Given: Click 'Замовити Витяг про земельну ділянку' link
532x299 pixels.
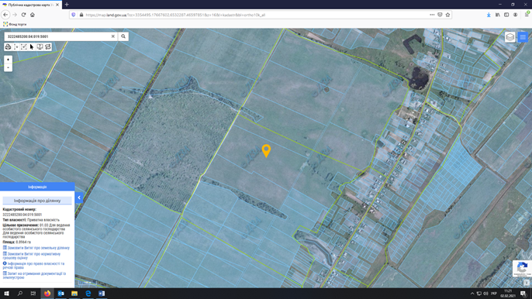Looking at the screenshot, I should (36, 248).
